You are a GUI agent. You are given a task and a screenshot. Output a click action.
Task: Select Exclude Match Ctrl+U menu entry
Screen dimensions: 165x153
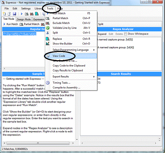(71, 23)
